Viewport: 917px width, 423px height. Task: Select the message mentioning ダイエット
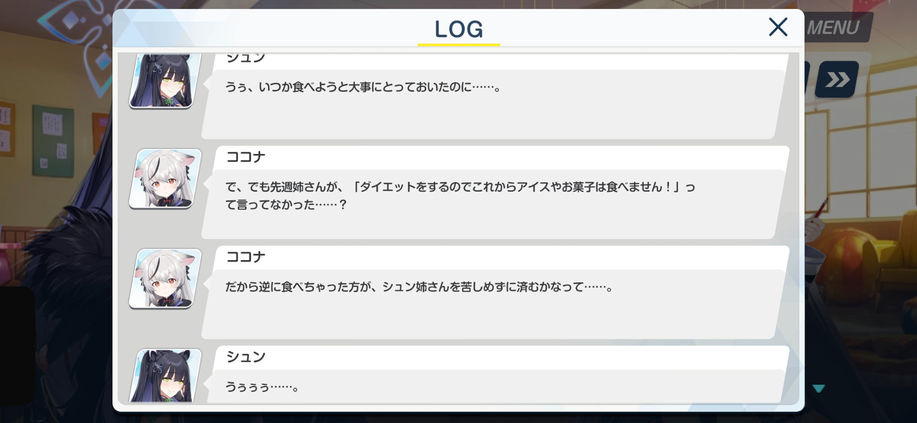coord(493,204)
